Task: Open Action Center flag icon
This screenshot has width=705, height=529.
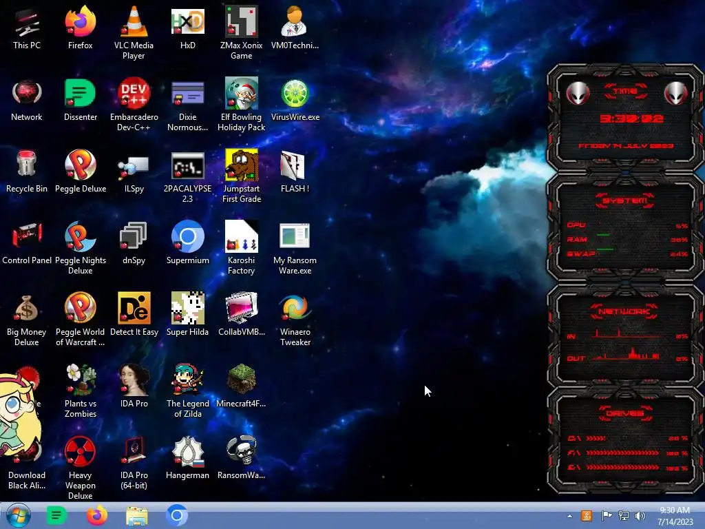Action: click(607, 515)
